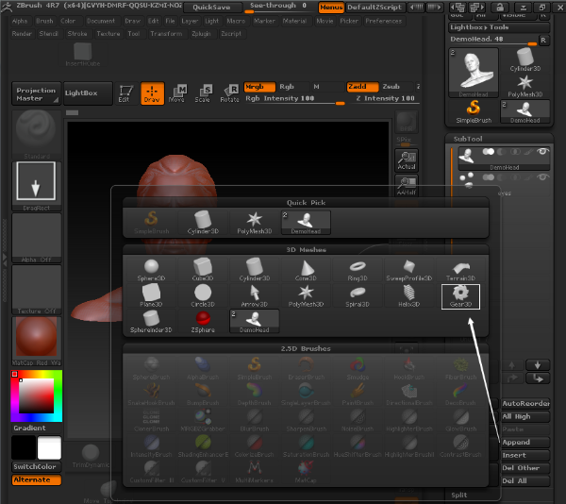Click Insert subtool button

[x=525, y=455]
